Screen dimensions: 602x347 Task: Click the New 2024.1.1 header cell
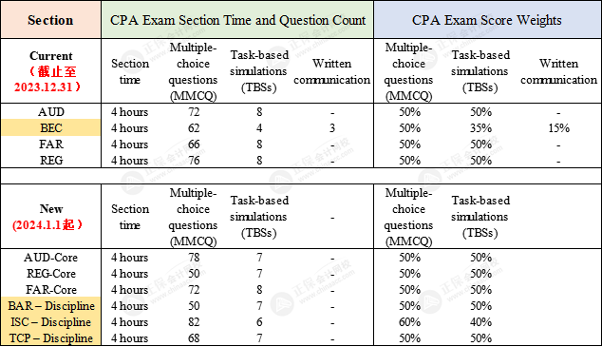[50, 217]
